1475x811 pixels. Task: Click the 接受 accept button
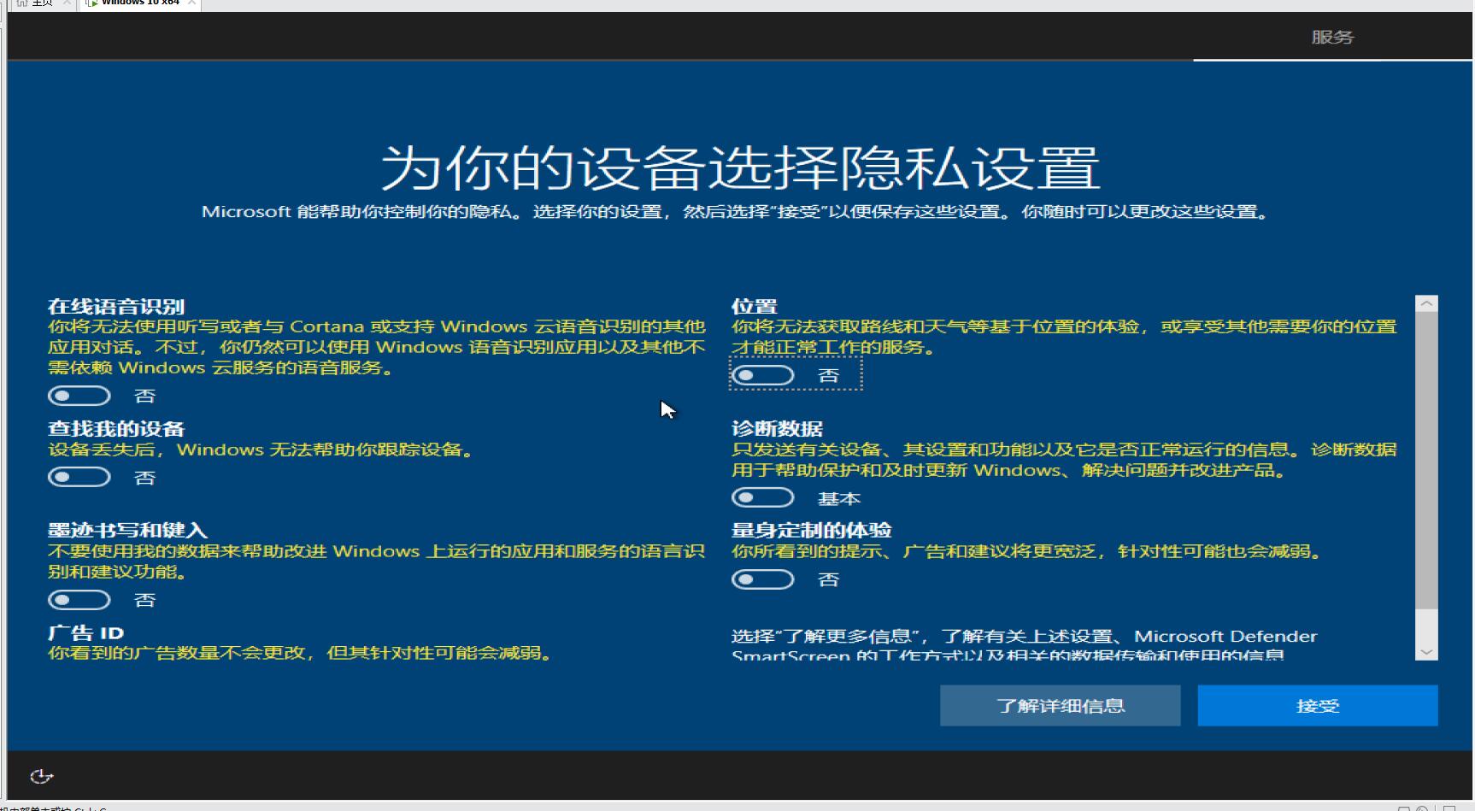pyautogui.click(x=1317, y=706)
